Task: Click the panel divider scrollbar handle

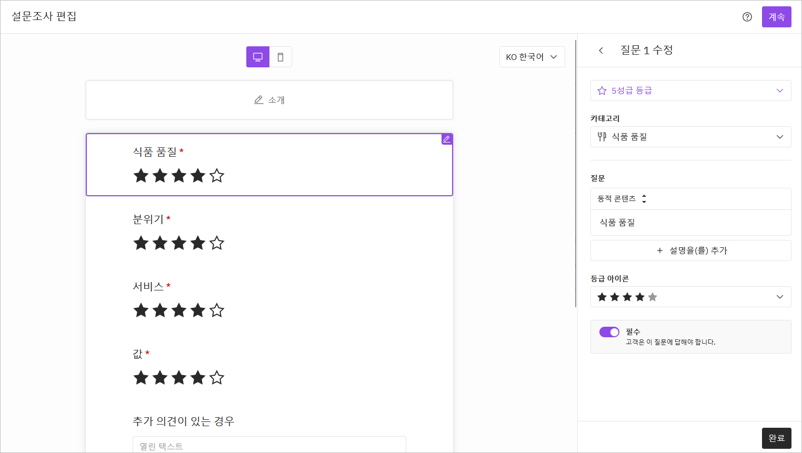Action: pyautogui.click(x=576, y=174)
